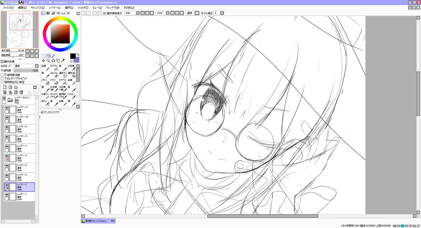Select the rectangular selection tool
The image size is (421, 228).
[x=44, y=56]
